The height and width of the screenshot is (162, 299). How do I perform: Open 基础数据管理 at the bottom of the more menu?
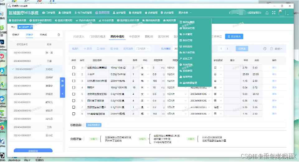pos(188,83)
